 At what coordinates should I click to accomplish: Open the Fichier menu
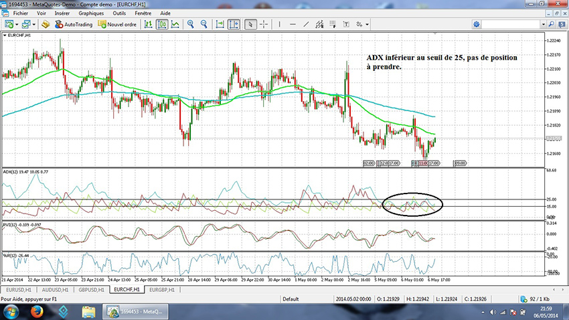coord(20,13)
